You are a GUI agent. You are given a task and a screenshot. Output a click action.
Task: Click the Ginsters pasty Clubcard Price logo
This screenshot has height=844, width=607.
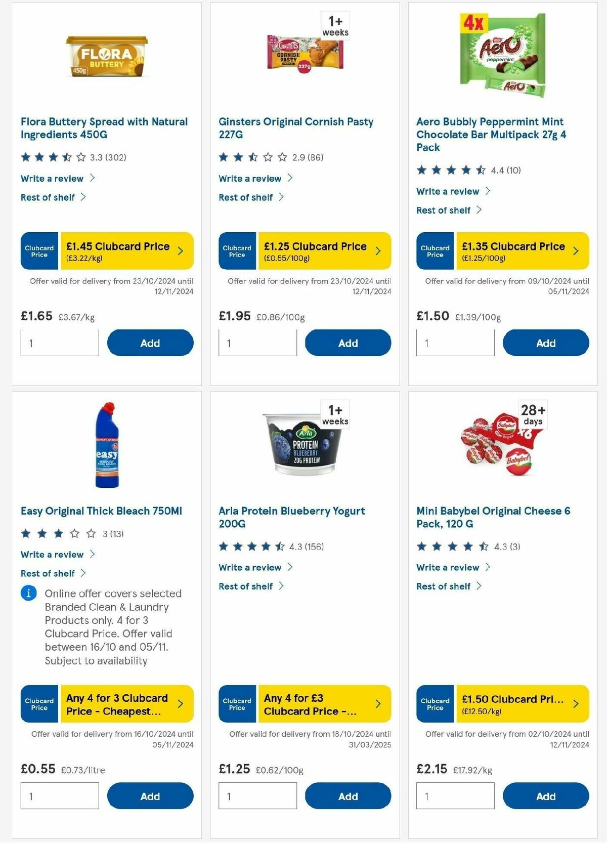point(237,250)
